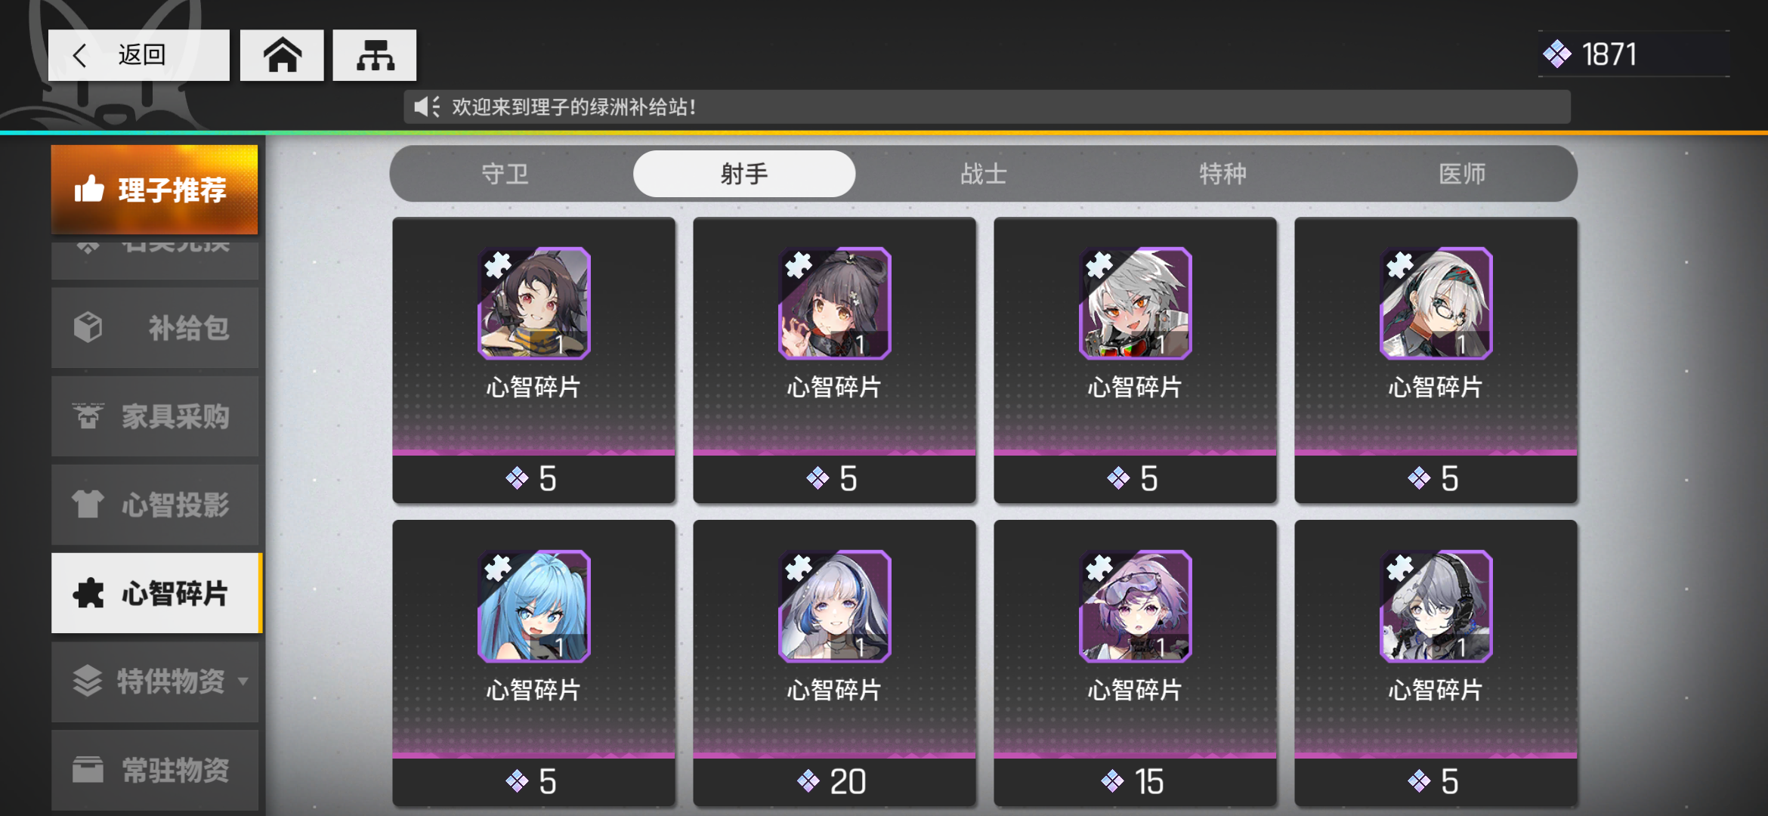Open 心智投影 with the shirt icon
Viewport: 1768px width, 816px height.
(x=155, y=505)
